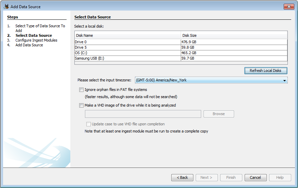
Task: Click the Autopsy dog icon in title bar
Action: click(6, 6)
